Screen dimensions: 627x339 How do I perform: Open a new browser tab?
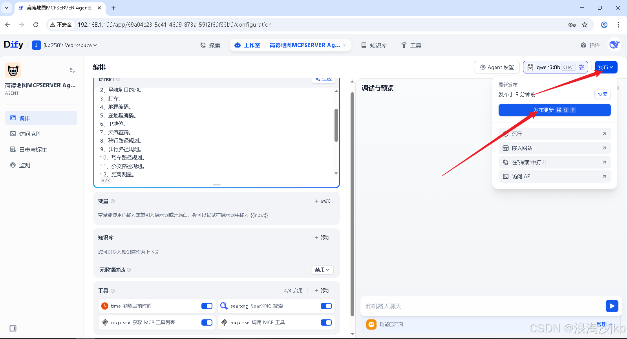click(x=113, y=8)
